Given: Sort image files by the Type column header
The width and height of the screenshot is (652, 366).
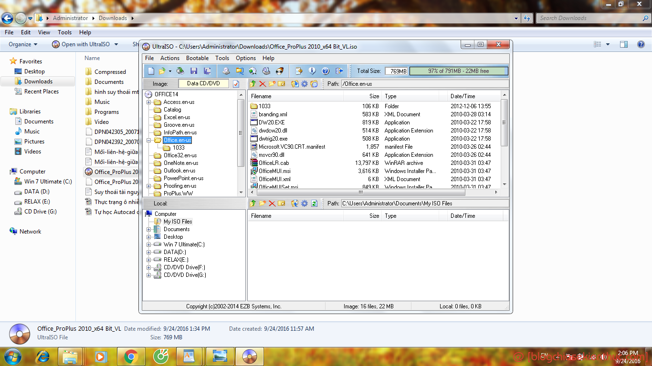Looking at the screenshot, I should (410, 96).
